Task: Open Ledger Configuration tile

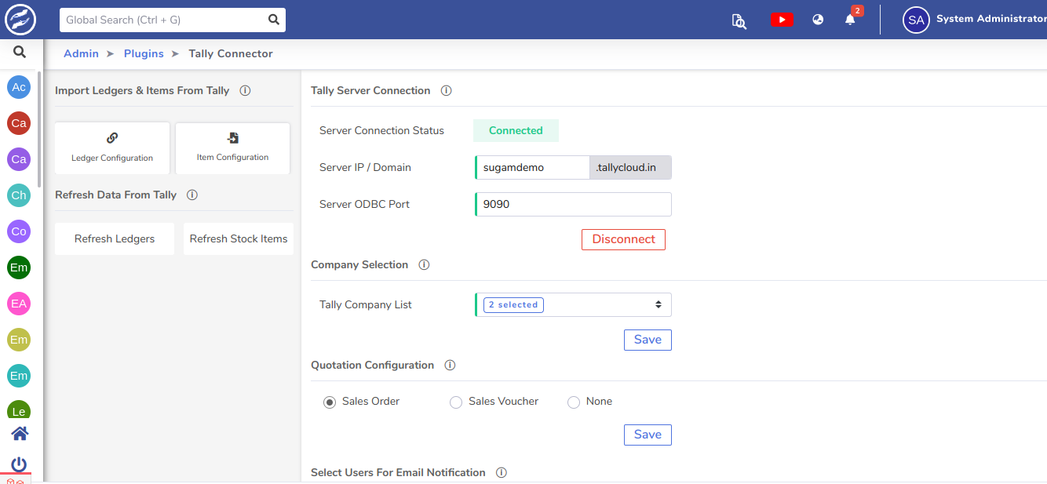Action: (112, 147)
